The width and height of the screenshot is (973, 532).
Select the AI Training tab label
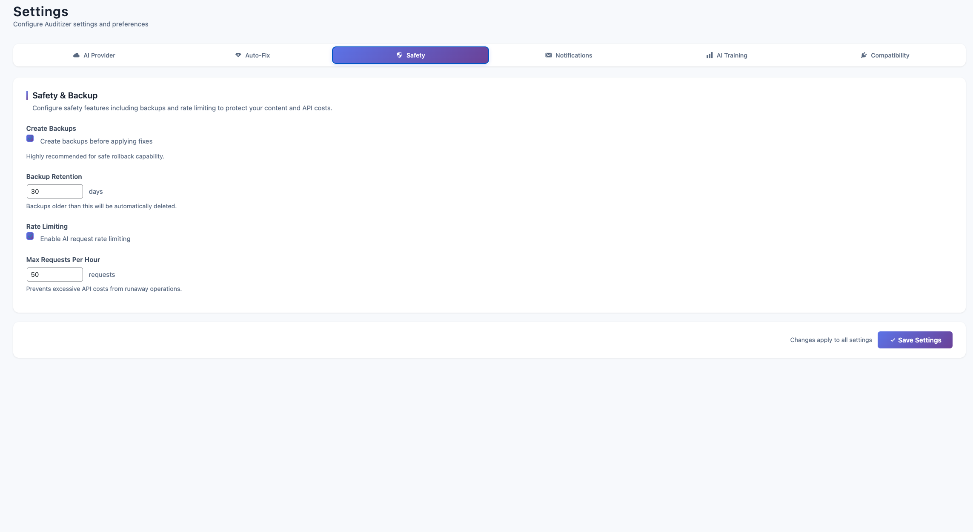(732, 55)
